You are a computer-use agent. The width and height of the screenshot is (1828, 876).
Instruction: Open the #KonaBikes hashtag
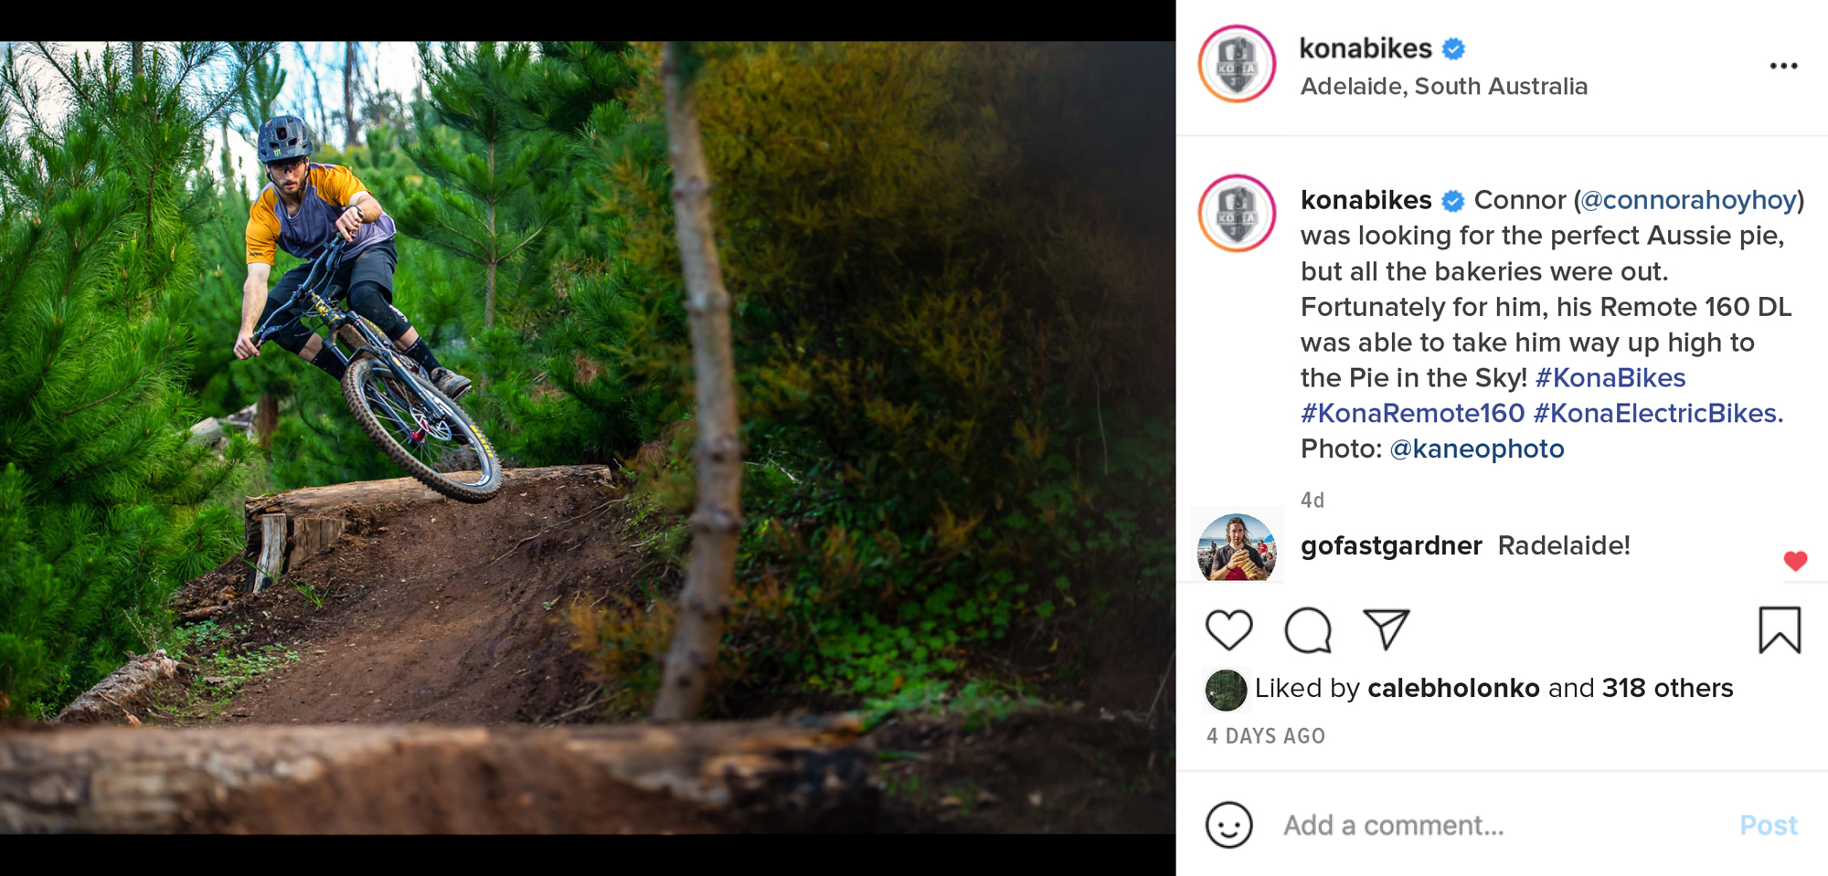[x=1610, y=377]
